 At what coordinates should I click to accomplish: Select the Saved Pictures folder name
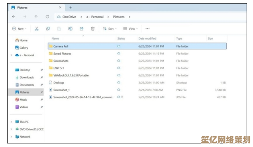click(62, 53)
